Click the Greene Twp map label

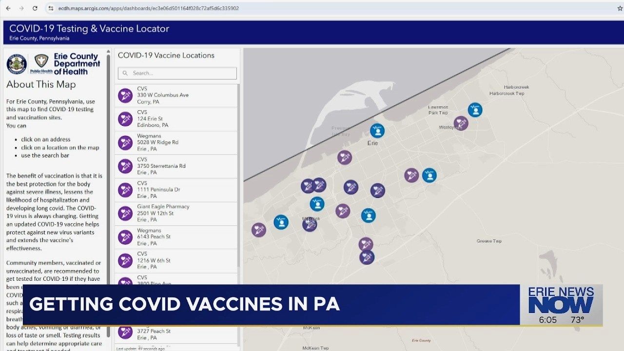(489, 241)
